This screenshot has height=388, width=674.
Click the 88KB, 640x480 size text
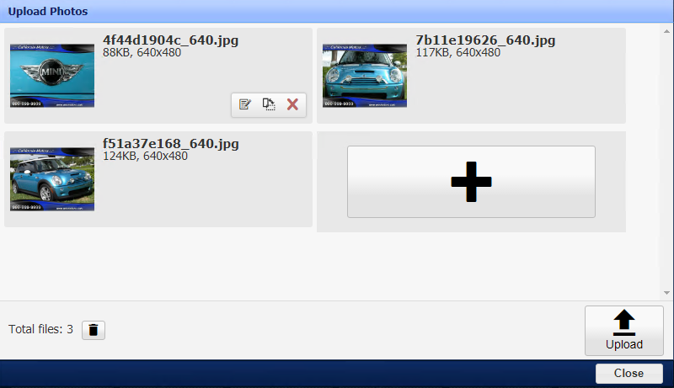click(142, 52)
